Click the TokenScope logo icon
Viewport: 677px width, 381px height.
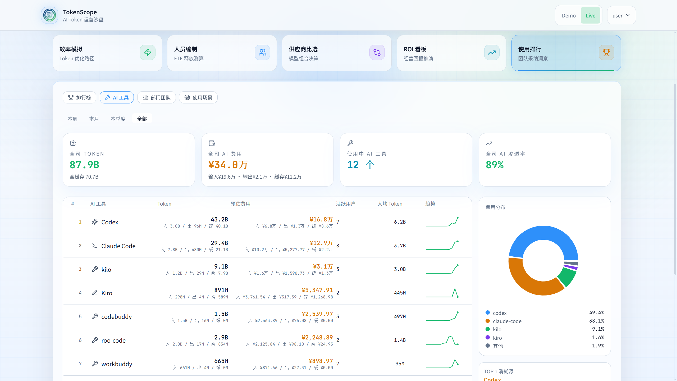click(x=49, y=15)
